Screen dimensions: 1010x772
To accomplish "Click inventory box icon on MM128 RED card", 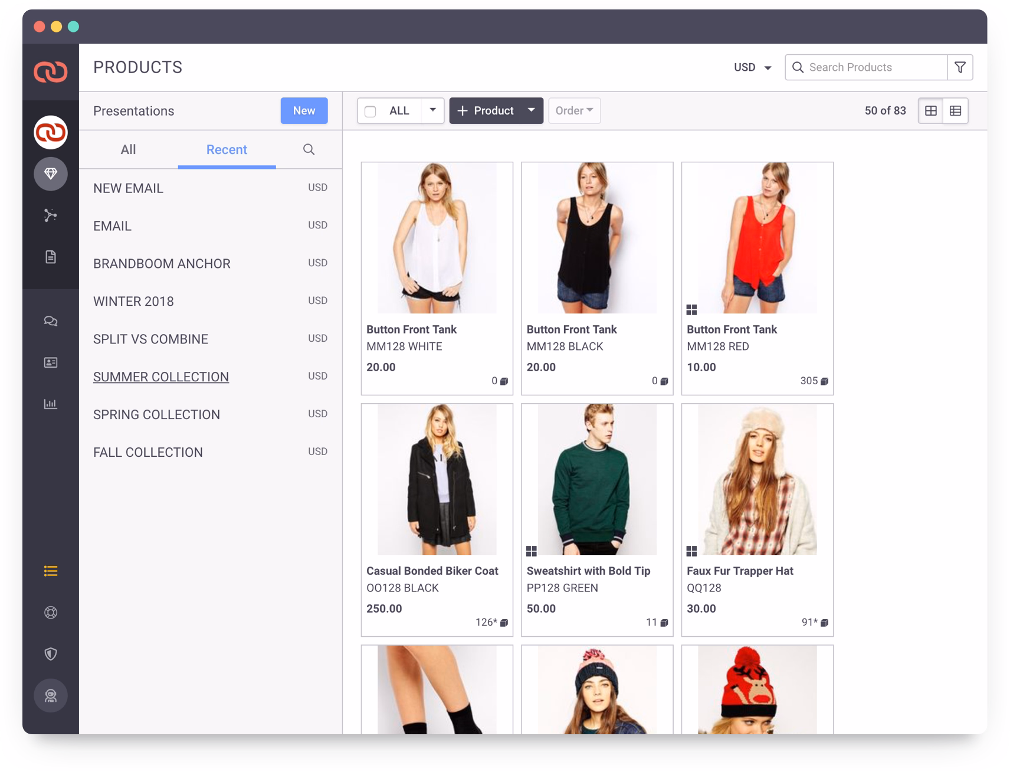I will coord(825,381).
